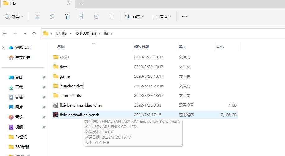This screenshot has width=285, height=156.
Task: Unpin 桌面 using its pin icon
Action: [44, 78]
